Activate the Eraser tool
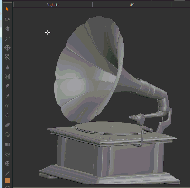Image resolution: width=190 pixels, height=188 pixels. point(8,125)
